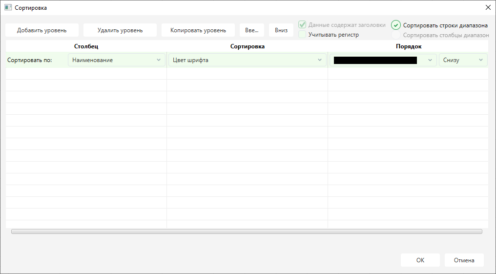Move level down with Вниз button
This screenshot has height=274, width=496.
click(x=281, y=30)
